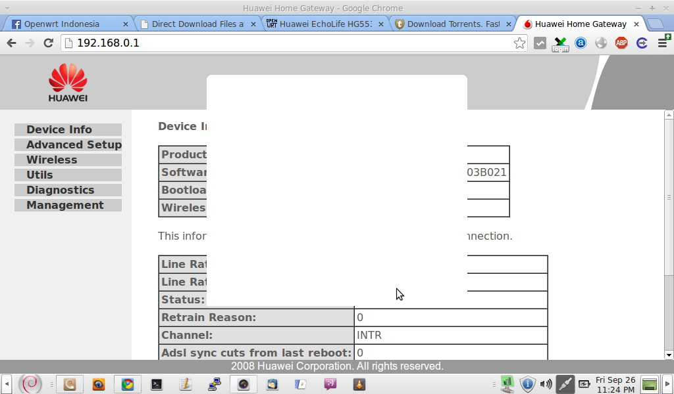Image resolution: width=674 pixels, height=394 pixels.
Task: Click the browser forward arrow
Action: [x=30, y=43]
